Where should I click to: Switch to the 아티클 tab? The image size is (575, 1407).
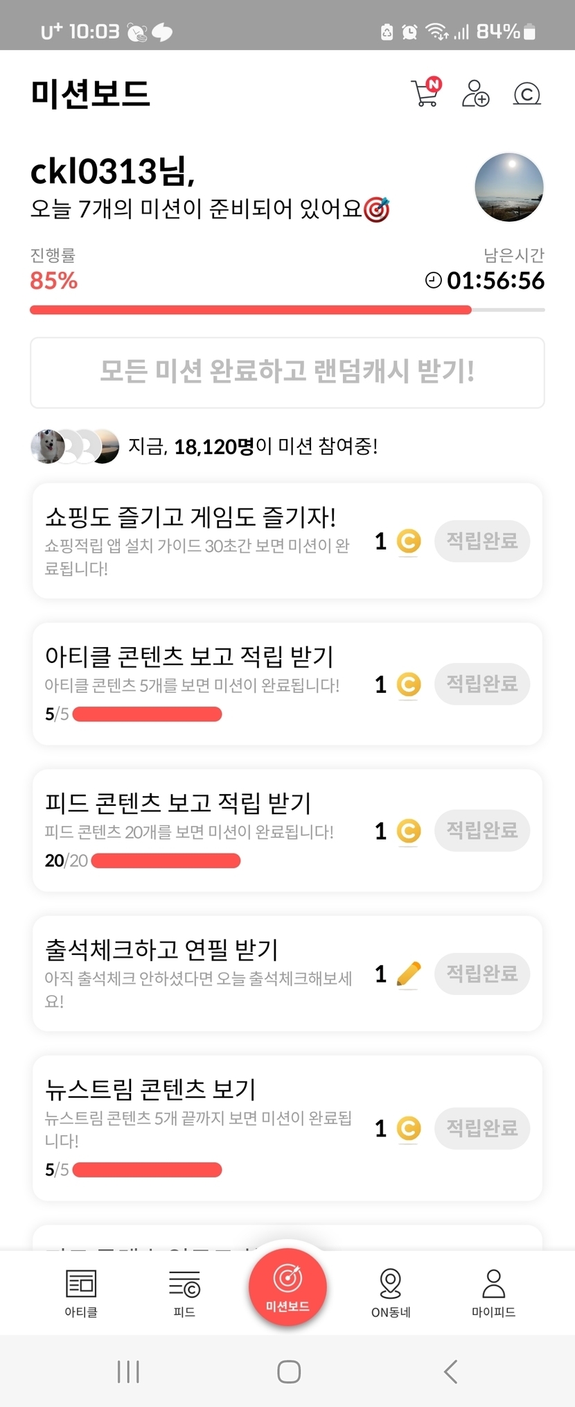pyautogui.click(x=81, y=1293)
